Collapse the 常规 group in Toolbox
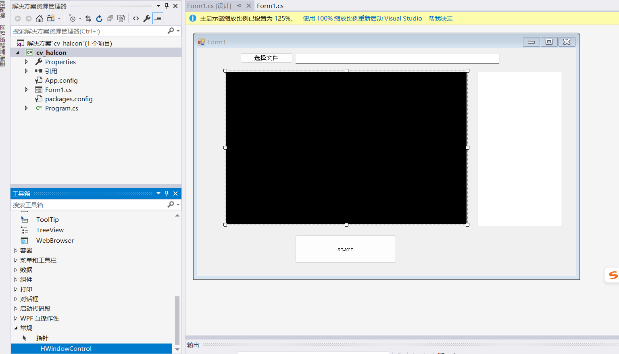619x354 pixels. point(15,328)
